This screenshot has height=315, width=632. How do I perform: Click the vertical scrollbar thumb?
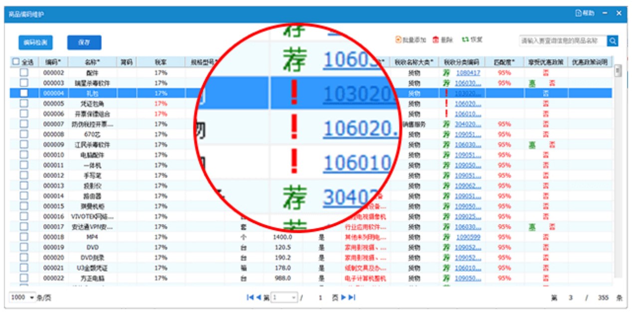point(618,70)
